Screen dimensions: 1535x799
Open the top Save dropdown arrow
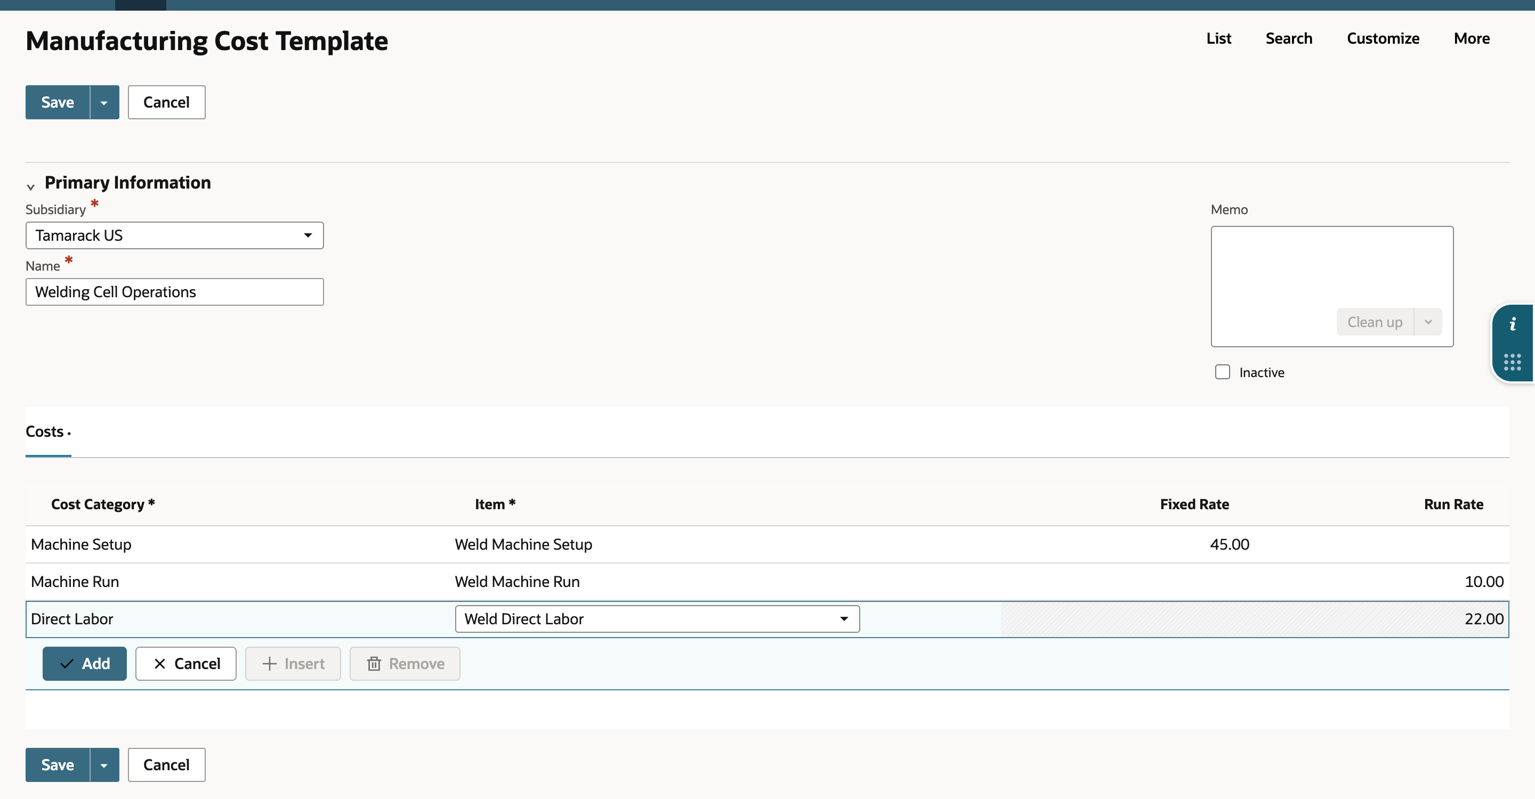tap(104, 102)
